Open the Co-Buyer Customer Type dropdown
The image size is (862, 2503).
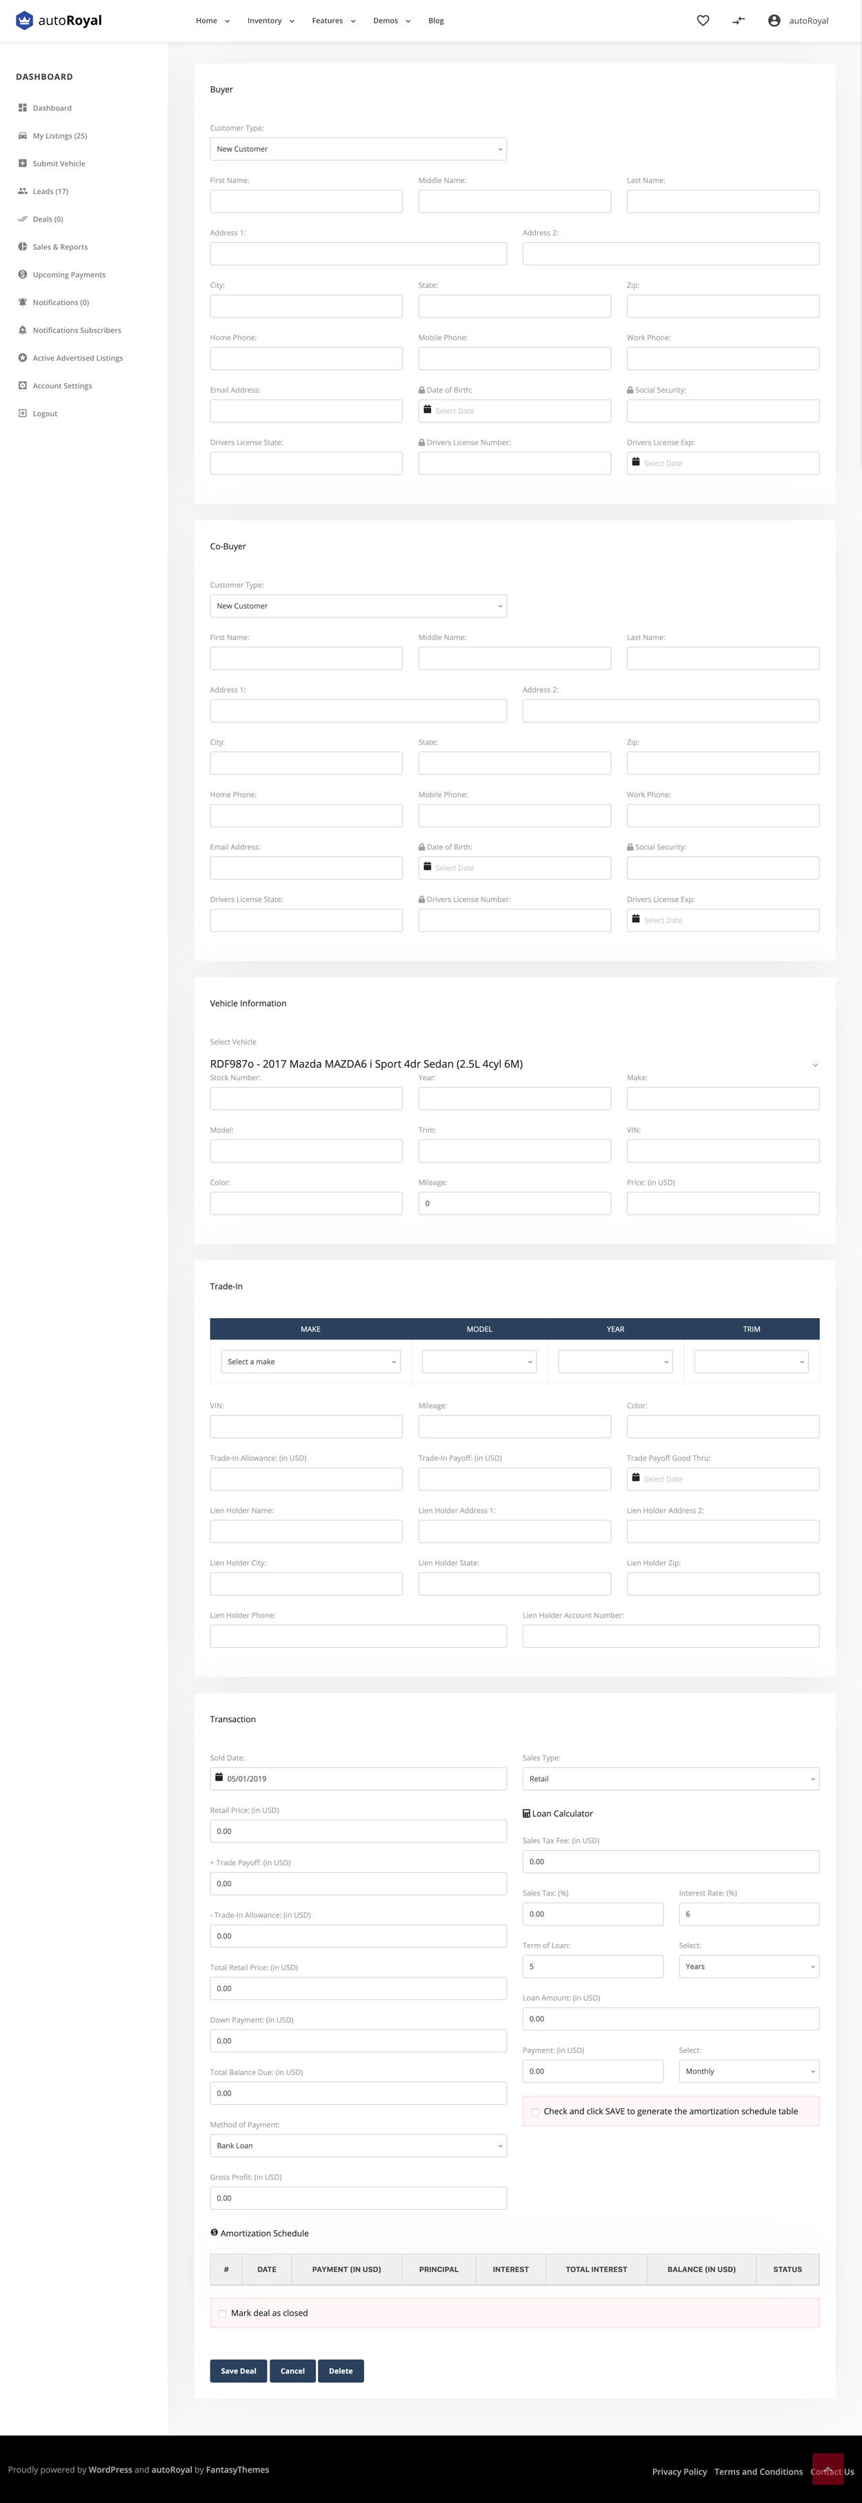pyautogui.click(x=358, y=607)
